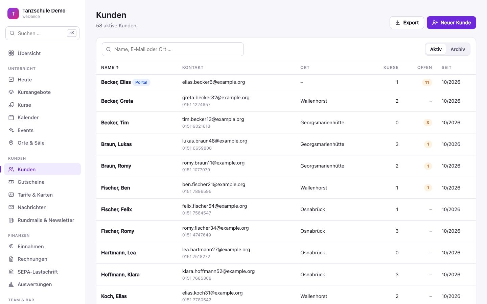Click the Events sparkle icon

click(11, 130)
